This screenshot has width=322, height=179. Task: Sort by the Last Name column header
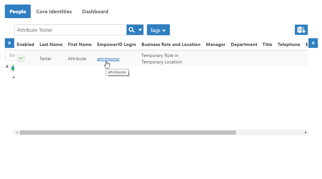coord(51,44)
